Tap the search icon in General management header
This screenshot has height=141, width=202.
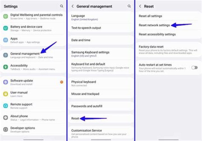tap(129, 6)
